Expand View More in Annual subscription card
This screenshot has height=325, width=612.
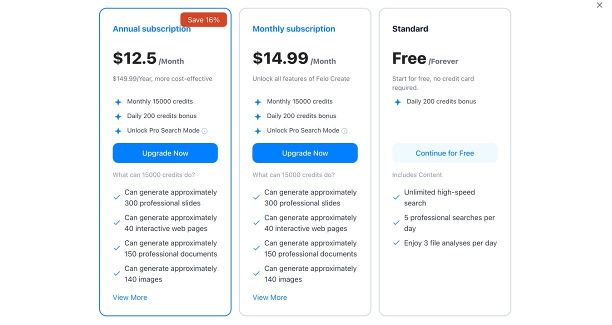point(130,297)
